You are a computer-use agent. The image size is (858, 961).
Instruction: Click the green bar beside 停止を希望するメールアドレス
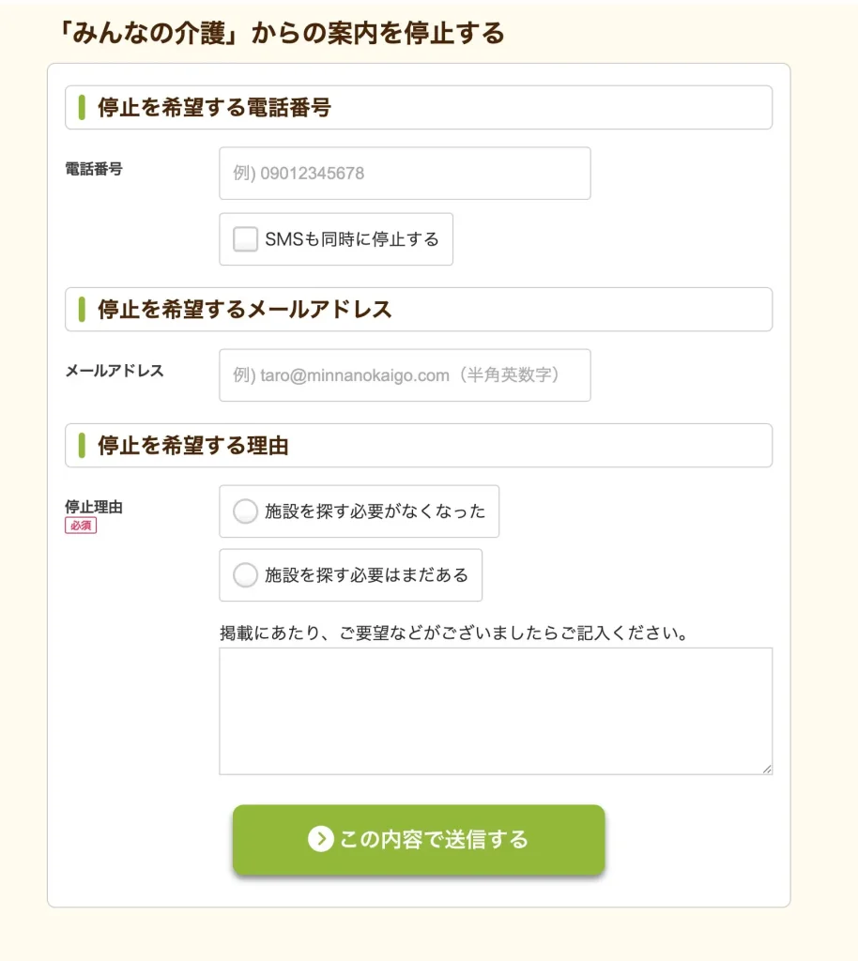(x=82, y=310)
